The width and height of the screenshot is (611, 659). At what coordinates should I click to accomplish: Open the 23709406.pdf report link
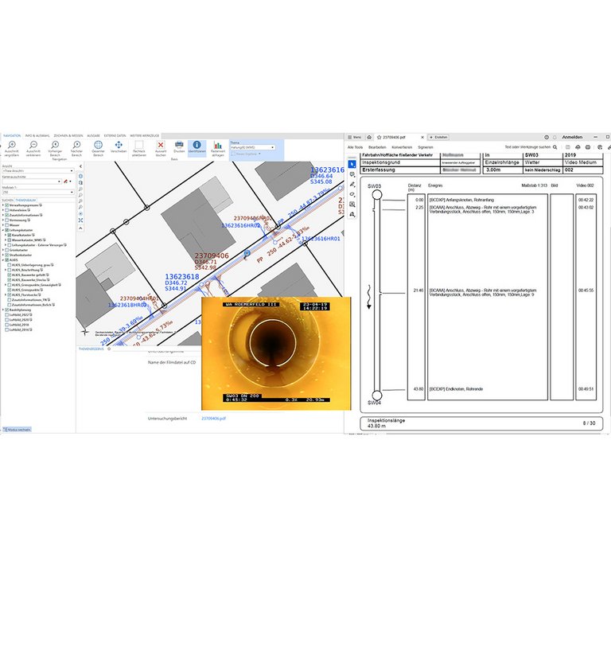(213, 419)
